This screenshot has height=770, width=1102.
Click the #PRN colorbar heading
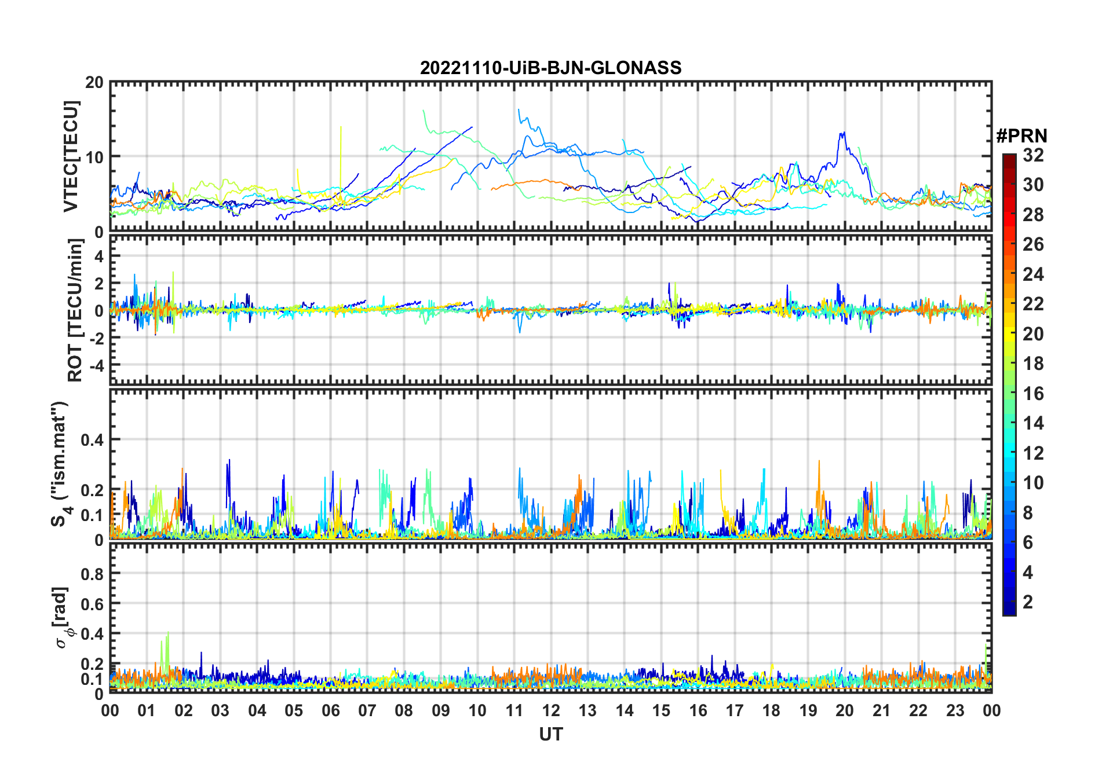coord(1021,136)
